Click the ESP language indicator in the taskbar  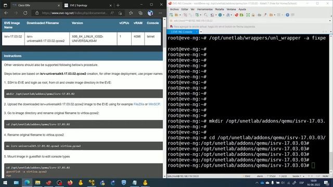302,182
